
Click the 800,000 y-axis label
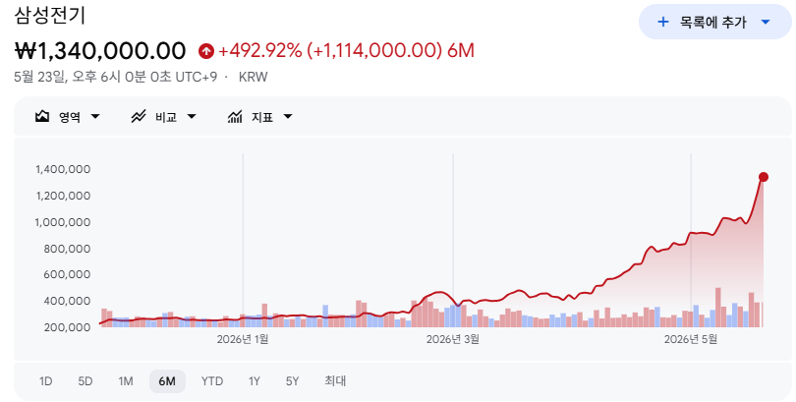tap(67, 249)
